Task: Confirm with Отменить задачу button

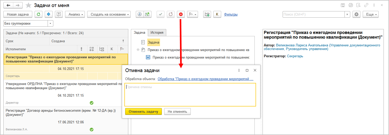Action: point(143,111)
